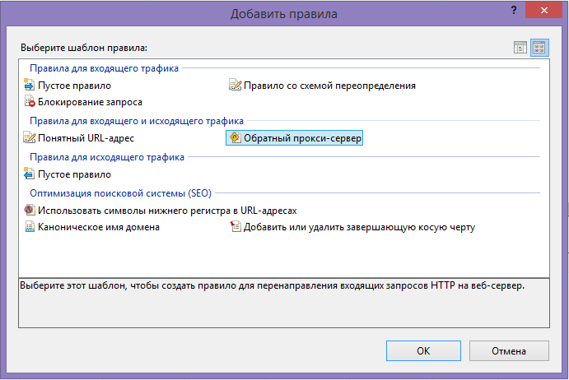
Task: Close the 'Добавить правила' dialog
Action: pyautogui.click(x=543, y=12)
